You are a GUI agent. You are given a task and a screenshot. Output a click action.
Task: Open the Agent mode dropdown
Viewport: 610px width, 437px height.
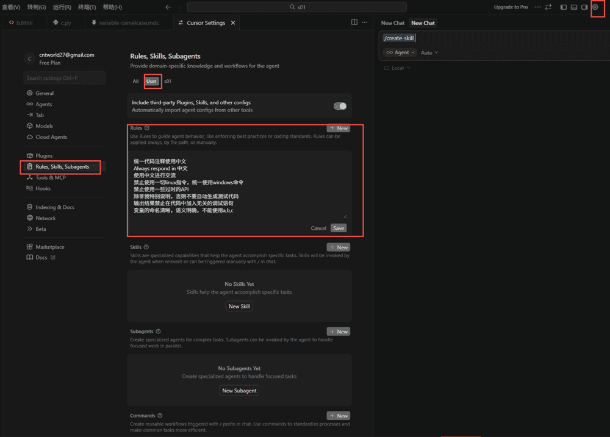click(x=400, y=52)
